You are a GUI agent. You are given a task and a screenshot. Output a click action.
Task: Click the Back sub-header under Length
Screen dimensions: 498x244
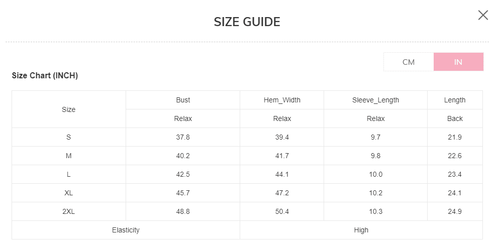[x=455, y=118]
